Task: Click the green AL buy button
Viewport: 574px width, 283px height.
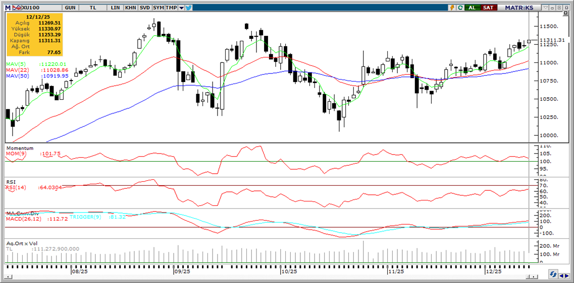Action: click(472, 8)
